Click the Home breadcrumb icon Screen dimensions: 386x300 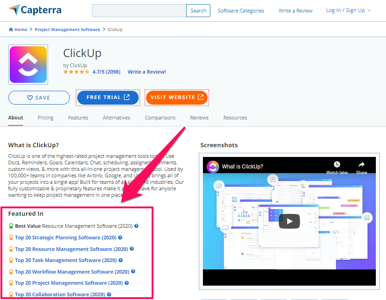(11, 30)
